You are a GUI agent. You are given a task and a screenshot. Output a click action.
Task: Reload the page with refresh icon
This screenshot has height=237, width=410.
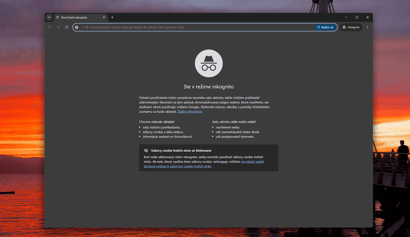67,27
